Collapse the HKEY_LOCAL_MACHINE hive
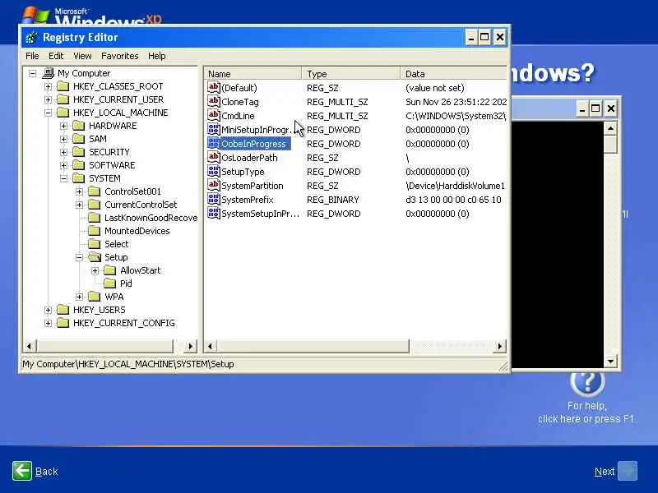This screenshot has height=493, width=658. pyautogui.click(x=48, y=113)
